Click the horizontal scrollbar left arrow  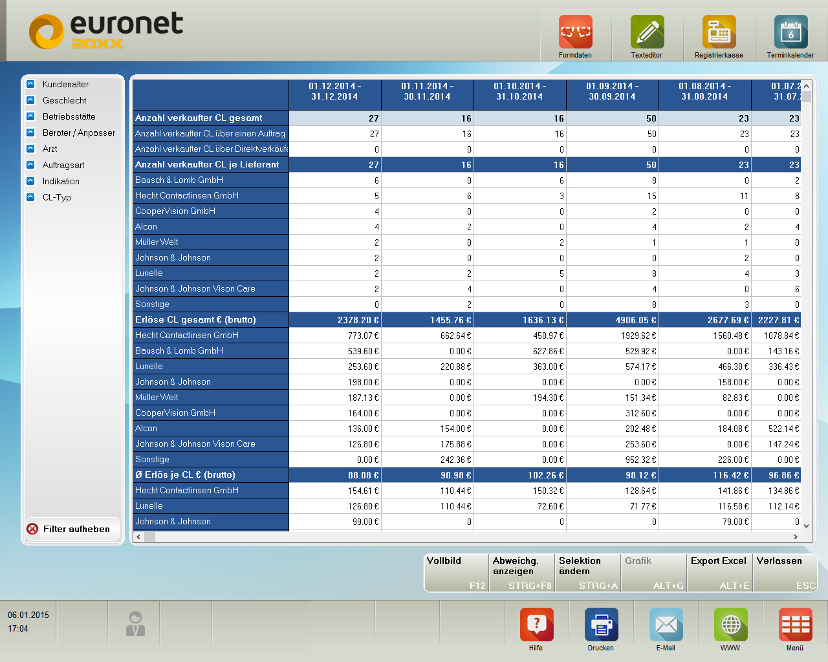coord(138,537)
